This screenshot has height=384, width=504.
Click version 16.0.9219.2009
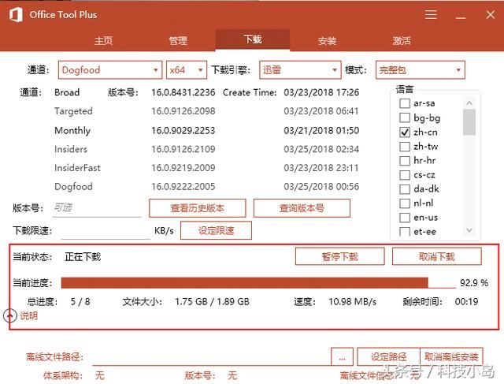click(183, 168)
